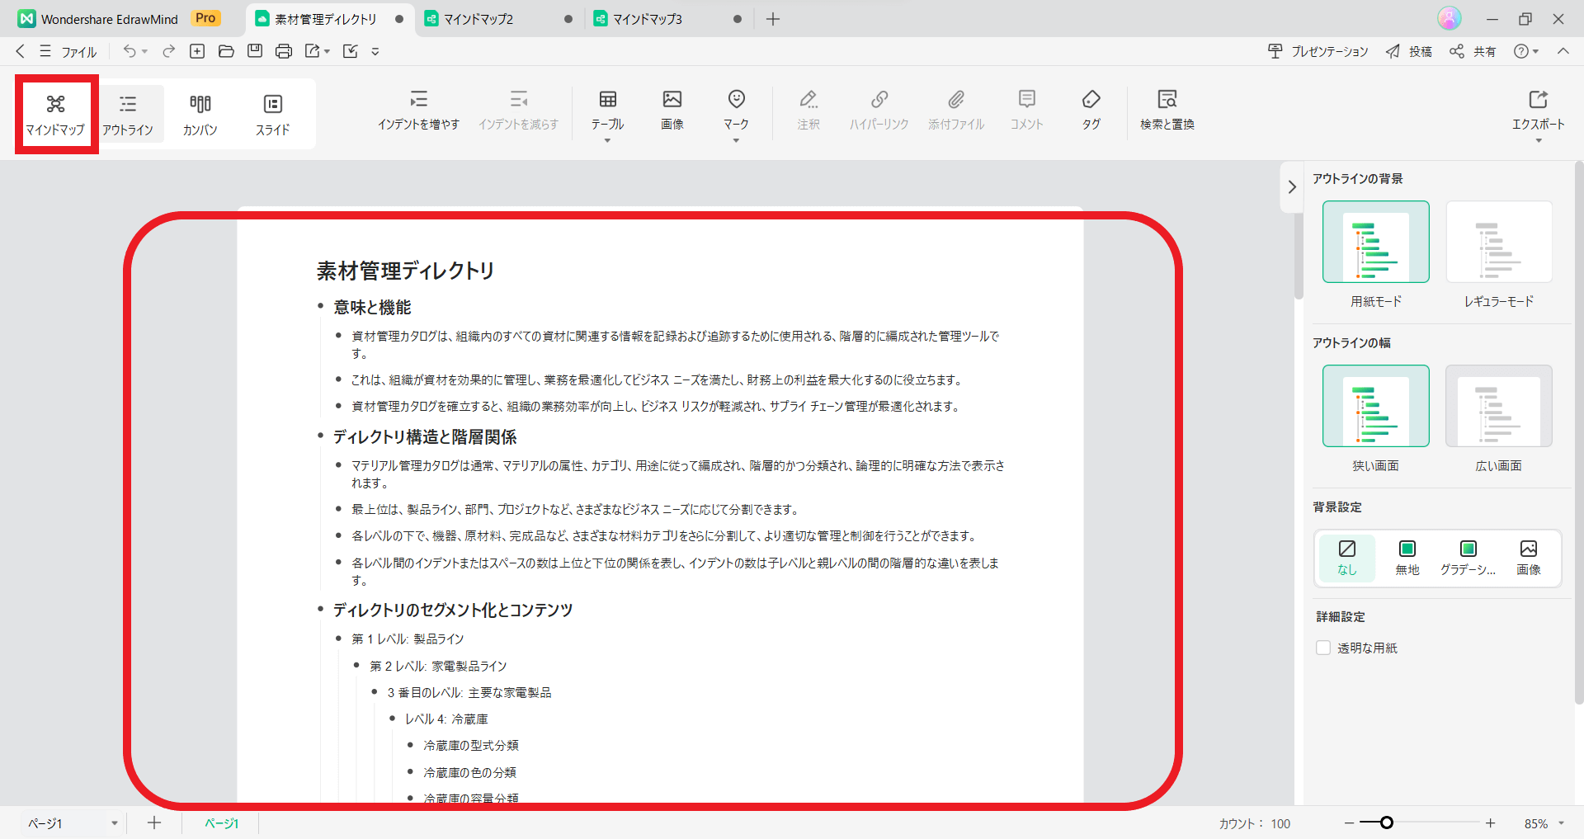Select 狭い画面 outline width
The width and height of the screenshot is (1584, 839).
[1376, 406]
